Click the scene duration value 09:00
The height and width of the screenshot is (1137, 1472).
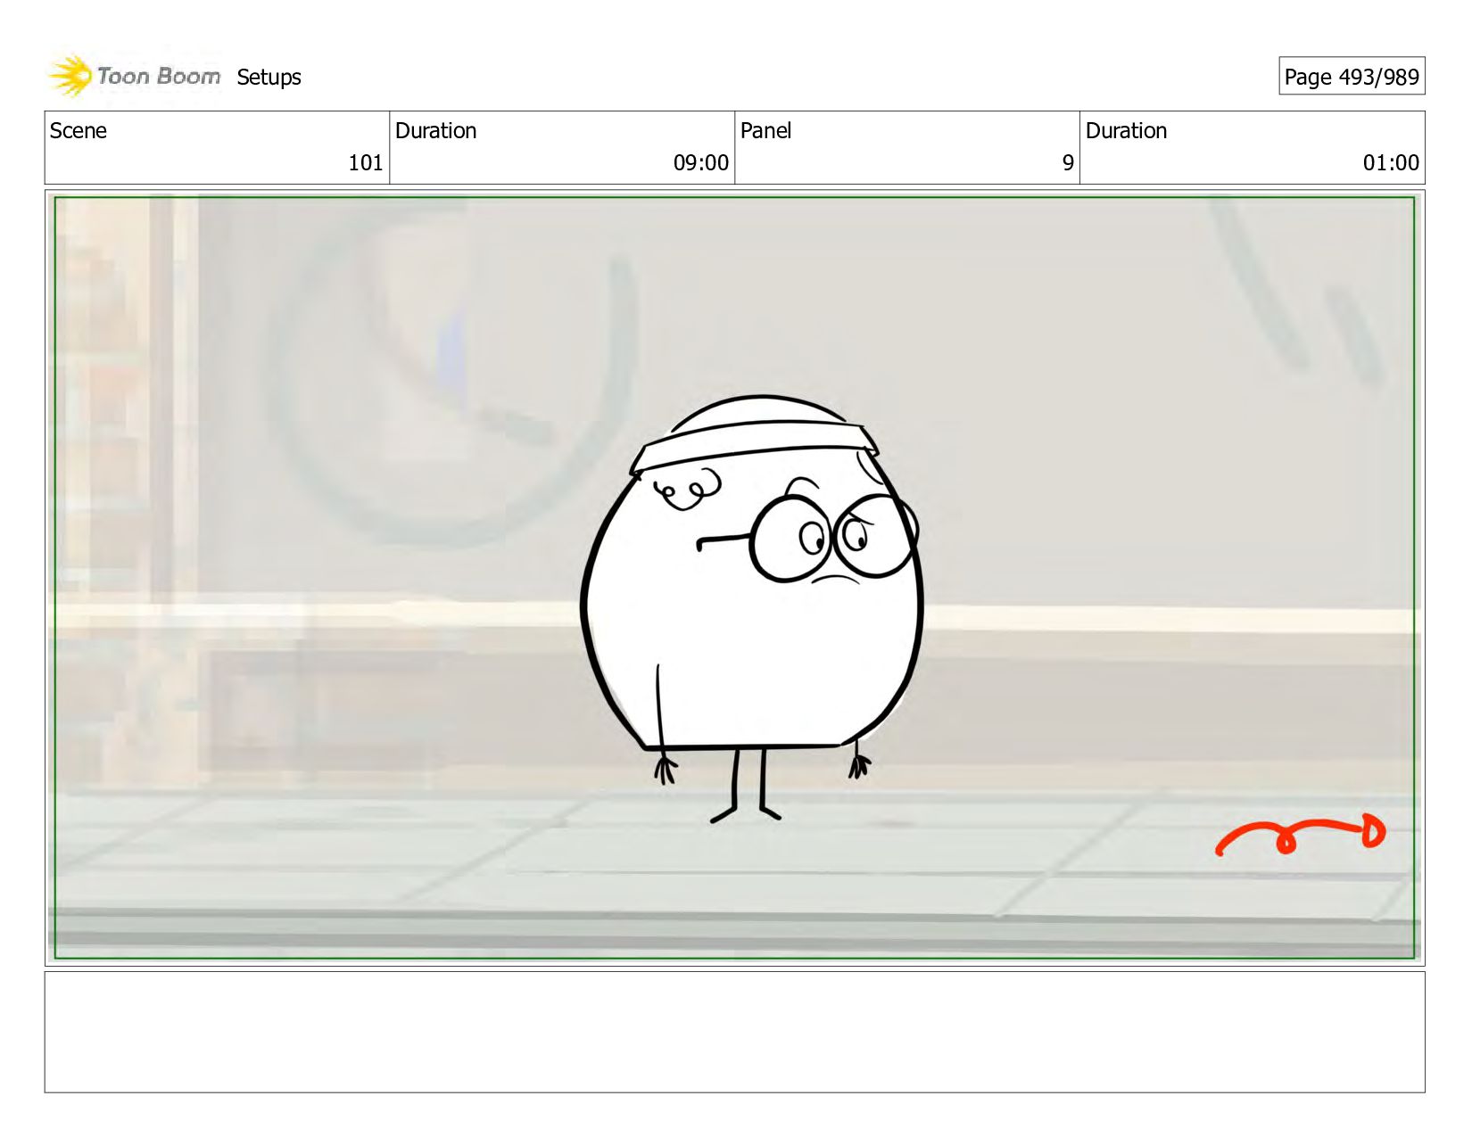[x=700, y=163]
